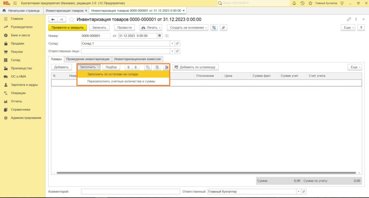
Task: Click the Сумма факт column header
Action: click(x=264, y=76)
